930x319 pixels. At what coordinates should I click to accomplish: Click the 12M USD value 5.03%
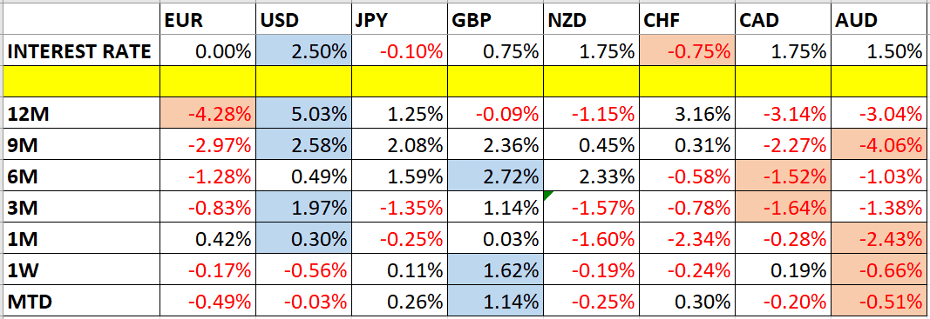[304, 113]
